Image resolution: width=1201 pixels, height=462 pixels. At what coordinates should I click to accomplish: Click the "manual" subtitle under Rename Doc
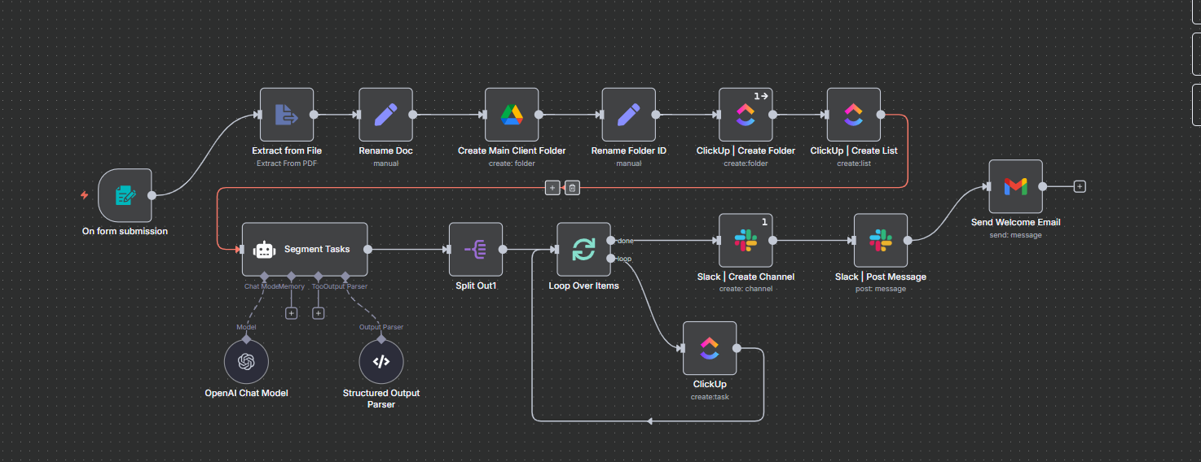(x=385, y=163)
